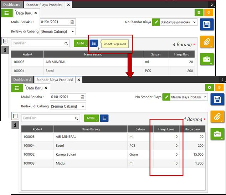Select Standar Biaya Produksi tab, back window

[45, 5]
